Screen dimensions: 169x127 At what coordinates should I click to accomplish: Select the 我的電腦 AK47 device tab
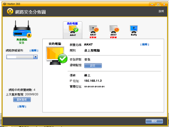73,30
